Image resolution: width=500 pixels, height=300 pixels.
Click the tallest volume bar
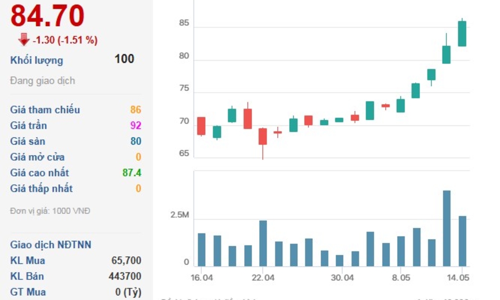pos(447,228)
